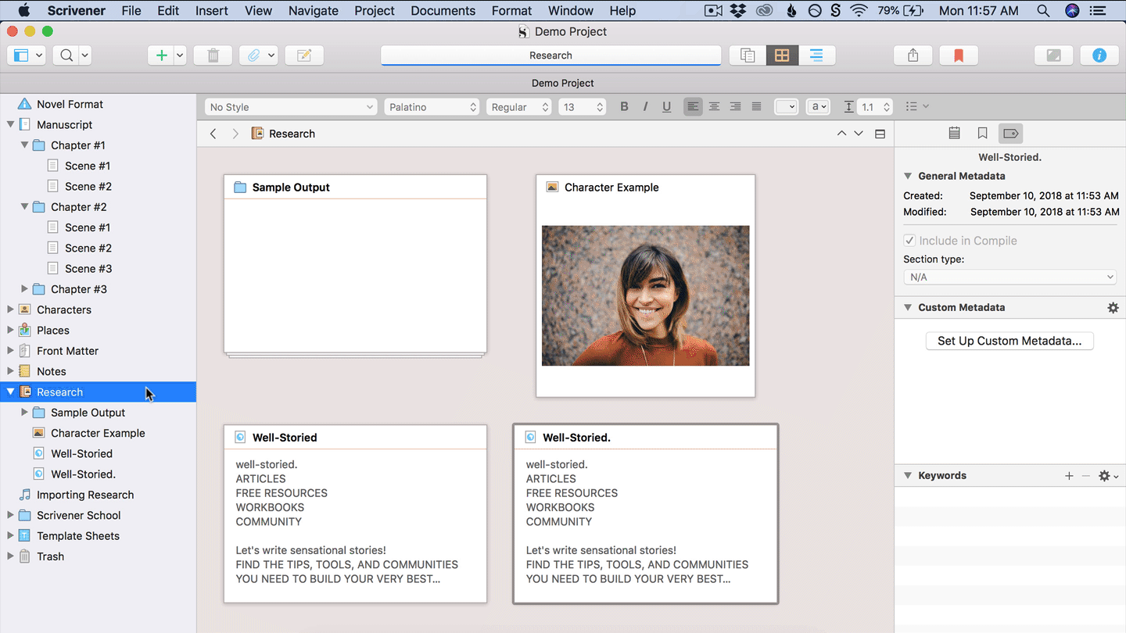
Task: Switch to Outliner view mode
Action: click(x=816, y=55)
